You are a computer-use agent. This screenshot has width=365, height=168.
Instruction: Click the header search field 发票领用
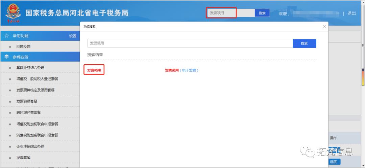tap(230, 13)
